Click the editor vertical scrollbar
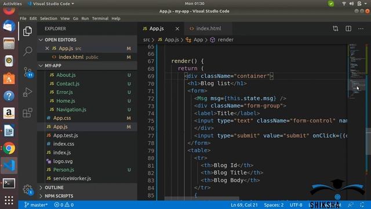 (x=369, y=141)
